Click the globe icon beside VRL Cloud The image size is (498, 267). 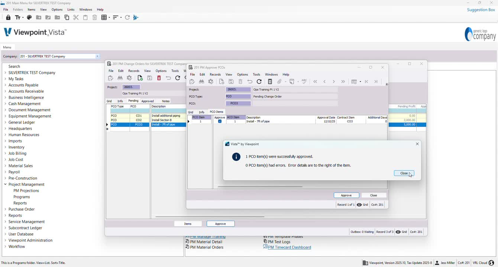491,263
